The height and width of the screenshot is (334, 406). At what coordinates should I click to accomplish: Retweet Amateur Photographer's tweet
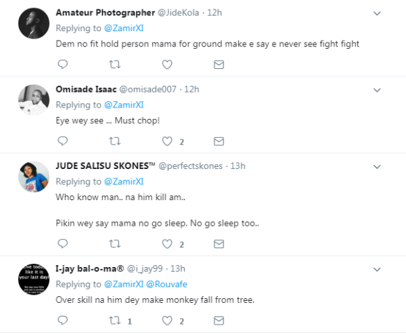(115, 64)
